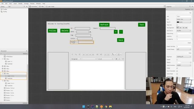Click the Document panel options menu icon
The height and width of the screenshot is (109, 194).
pos(27,51)
